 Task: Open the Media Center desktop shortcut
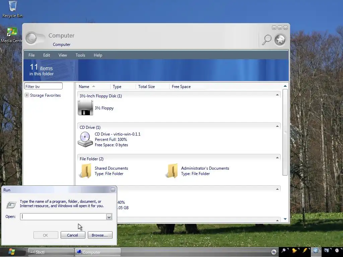(11, 35)
